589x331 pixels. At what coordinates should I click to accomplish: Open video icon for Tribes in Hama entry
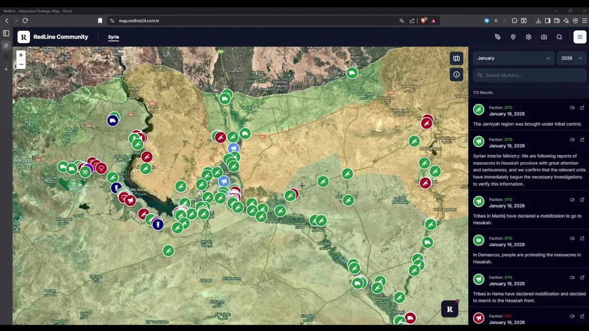pos(572,278)
